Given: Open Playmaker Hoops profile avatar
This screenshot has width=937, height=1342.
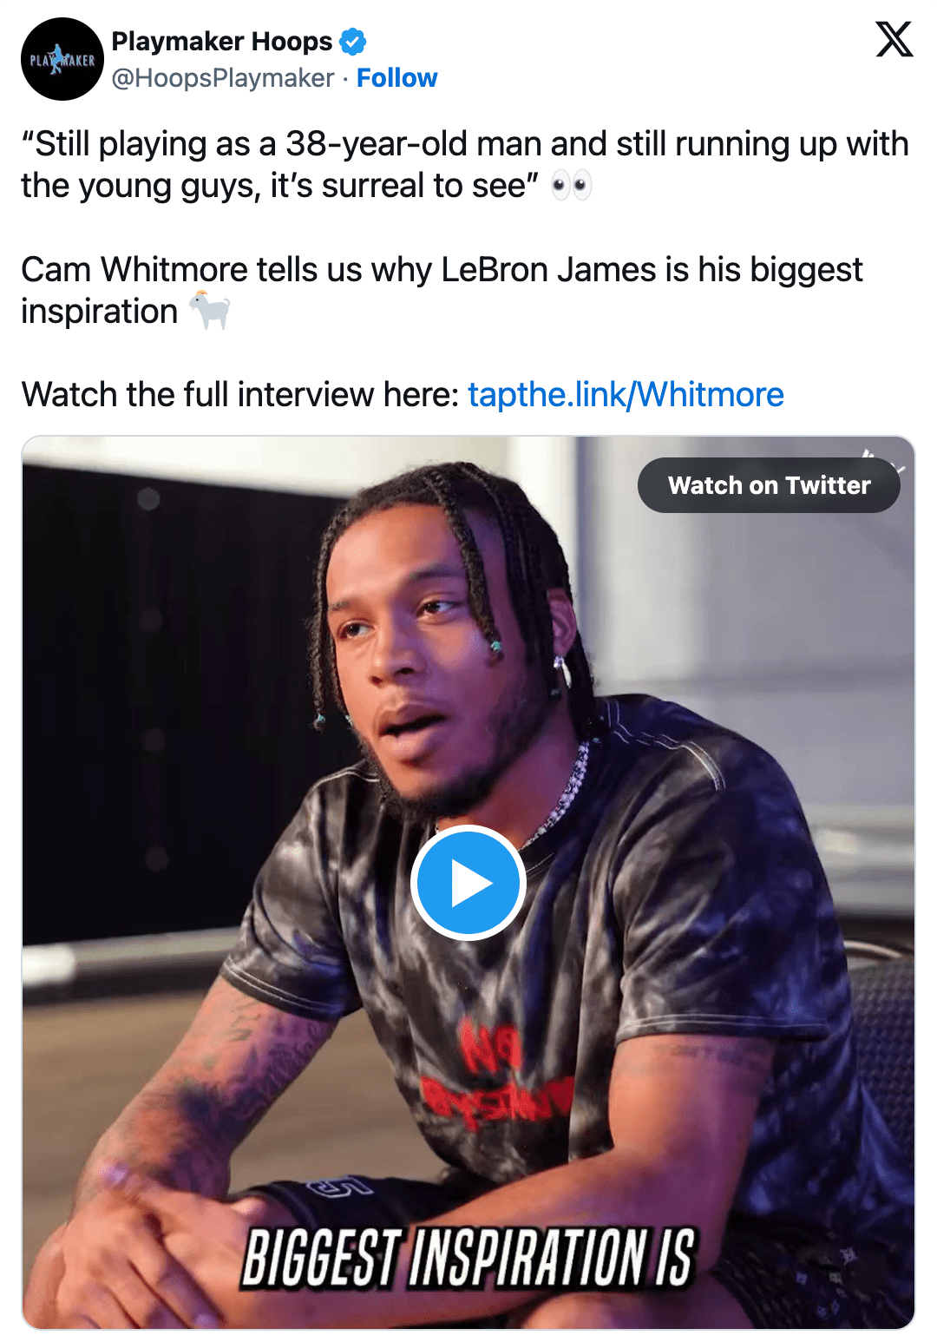Looking at the screenshot, I should click(62, 59).
